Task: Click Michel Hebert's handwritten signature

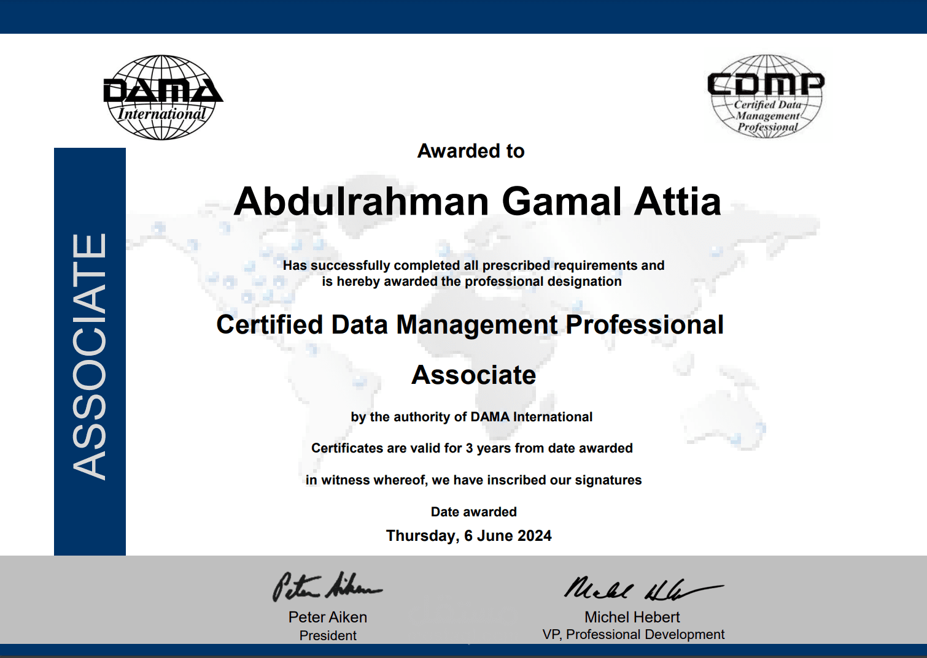Action: (643, 588)
